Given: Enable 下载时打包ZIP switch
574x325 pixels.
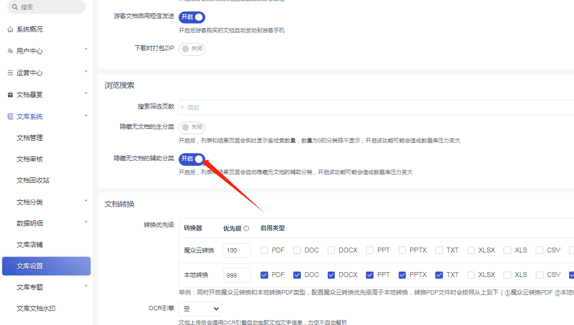Looking at the screenshot, I should tap(192, 49).
